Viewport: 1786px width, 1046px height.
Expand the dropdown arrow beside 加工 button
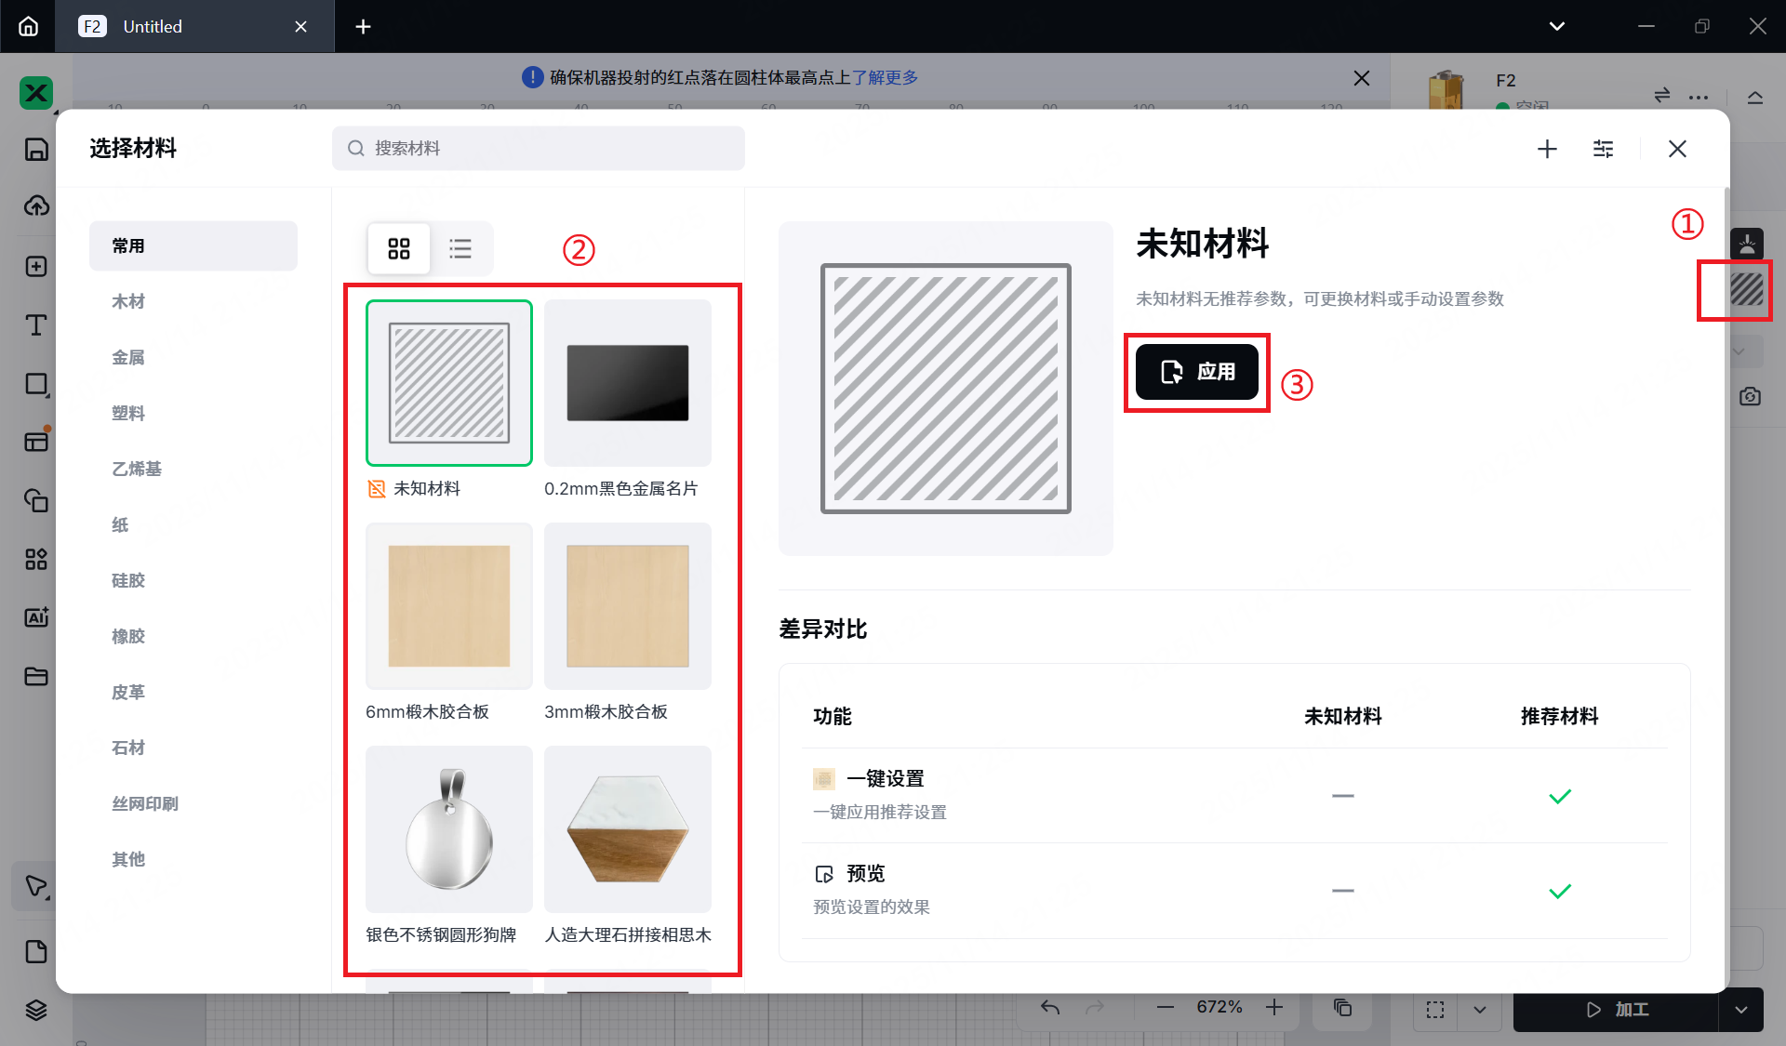[1740, 1010]
